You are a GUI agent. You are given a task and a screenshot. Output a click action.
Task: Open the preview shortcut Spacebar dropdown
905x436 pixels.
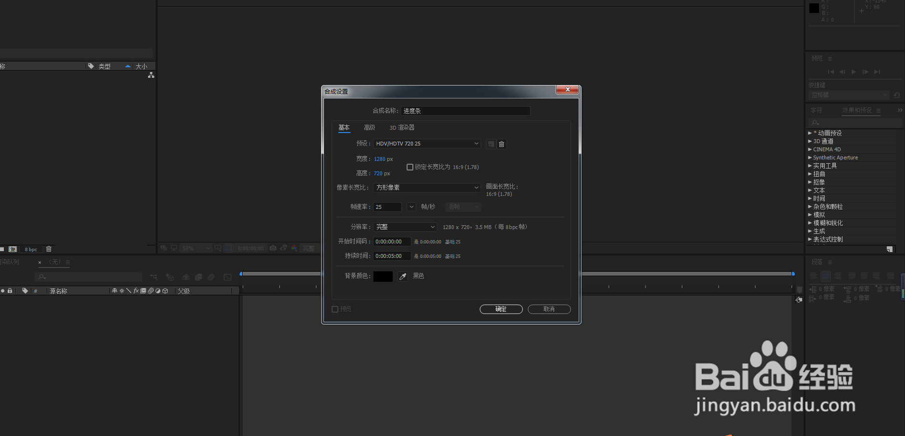point(849,95)
